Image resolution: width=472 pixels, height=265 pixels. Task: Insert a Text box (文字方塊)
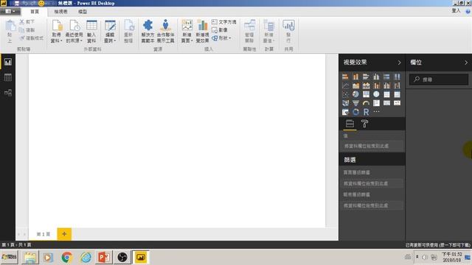223,22
